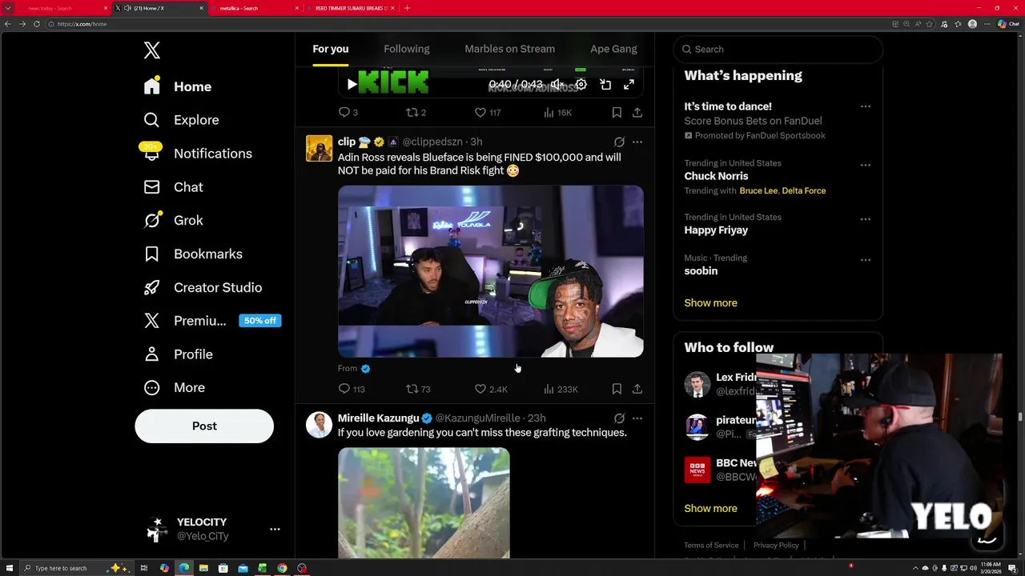
Task: Click the X logo in sidebar
Action: (x=152, y=50)
